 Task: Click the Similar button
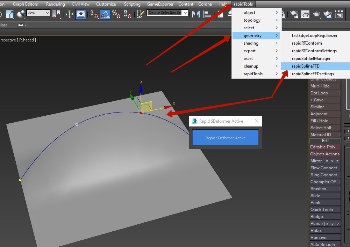pyautogui.click(x=325, y=107)
